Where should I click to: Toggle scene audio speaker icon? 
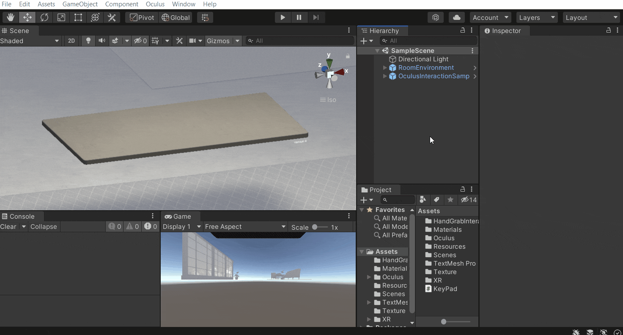pos(102,41)
